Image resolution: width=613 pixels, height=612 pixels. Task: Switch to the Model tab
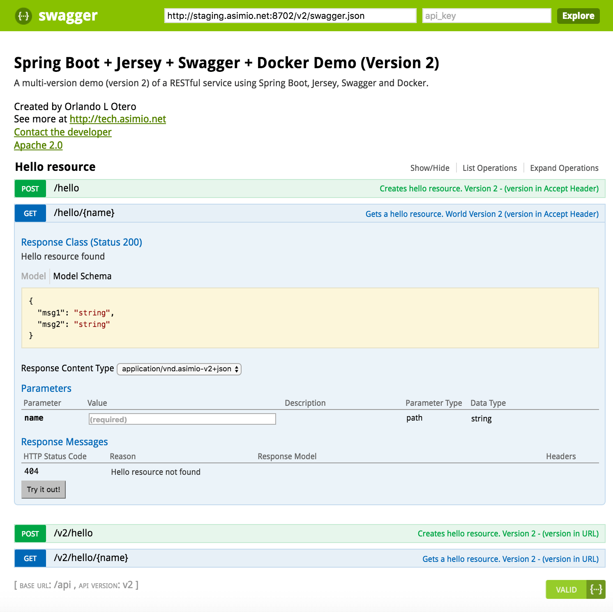[x=33, y=276]
